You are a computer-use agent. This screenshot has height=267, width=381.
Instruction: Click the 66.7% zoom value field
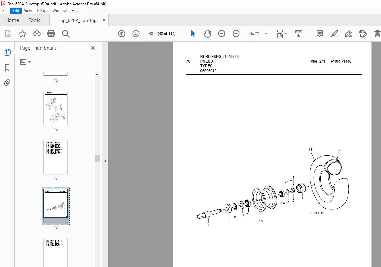click(254, 34)
